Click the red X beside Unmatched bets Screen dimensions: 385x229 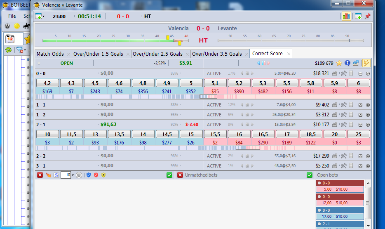click(180, 175)
